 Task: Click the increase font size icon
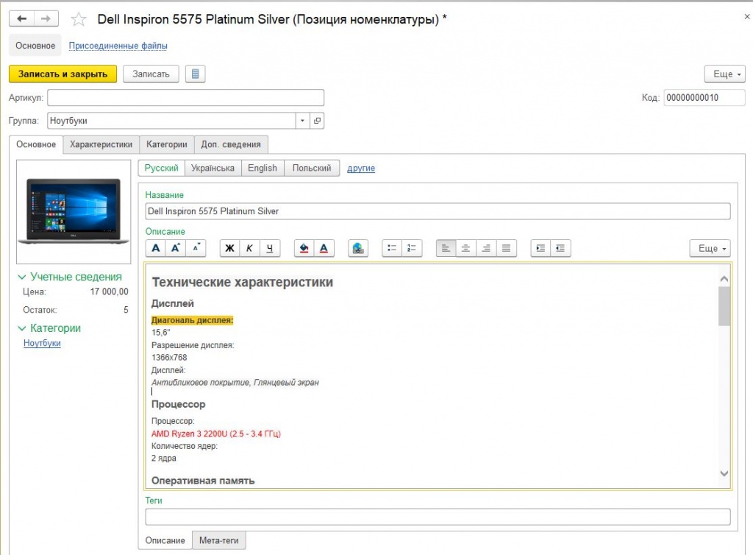pyautogui.click(x=176, y=249)
